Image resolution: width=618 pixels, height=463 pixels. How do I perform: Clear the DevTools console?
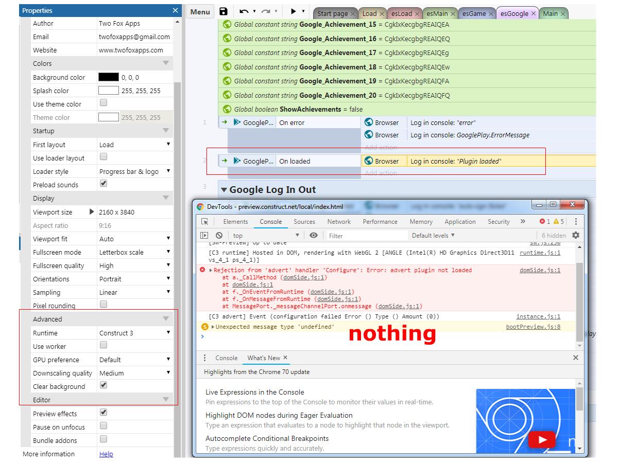[219, 236]
